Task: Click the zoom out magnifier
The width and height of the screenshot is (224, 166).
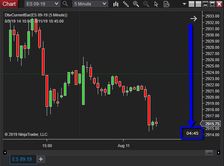Action: [146, 4]
